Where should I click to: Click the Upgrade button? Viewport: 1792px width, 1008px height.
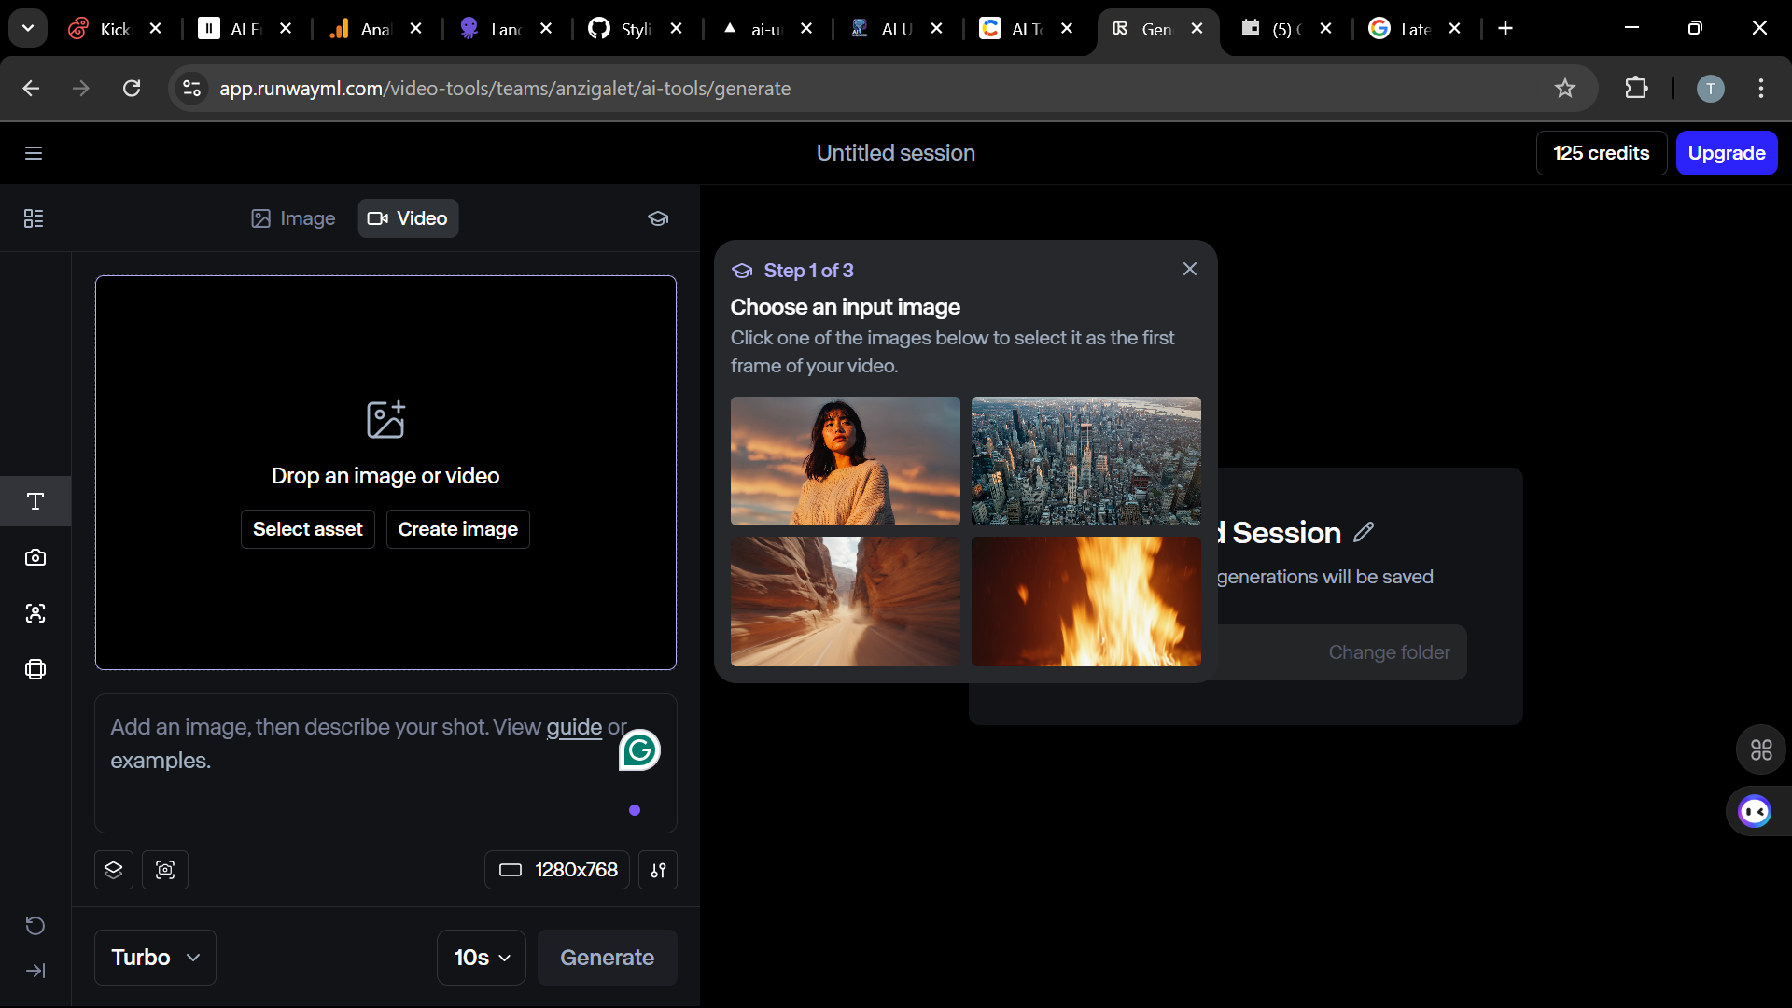click(1726, 153)
